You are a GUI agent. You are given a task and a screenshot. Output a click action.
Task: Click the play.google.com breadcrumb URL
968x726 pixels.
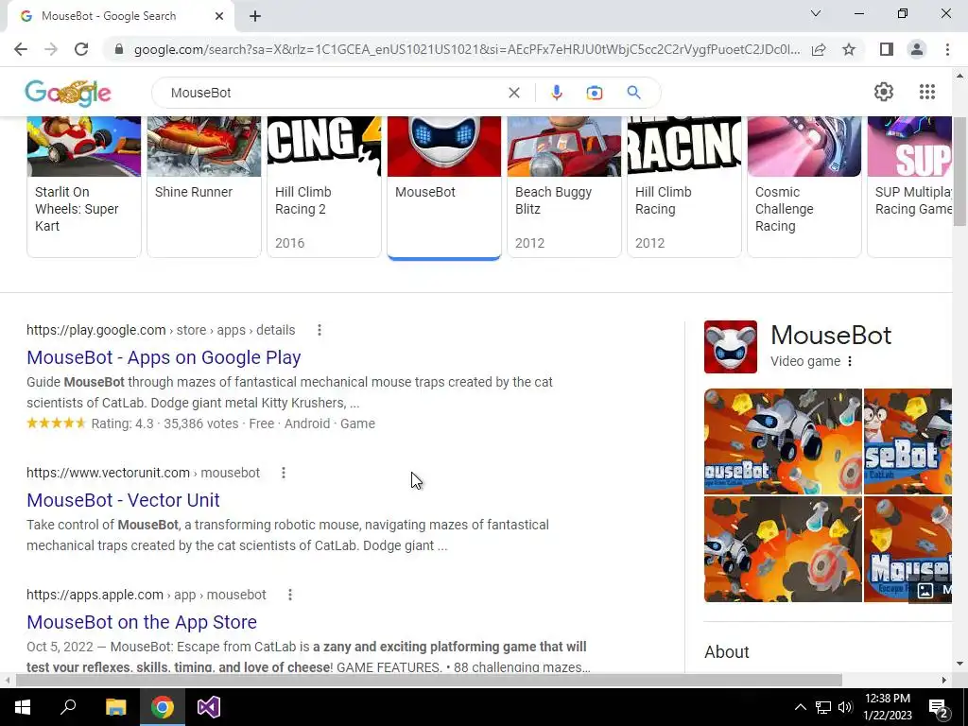(x=161, y=330)
